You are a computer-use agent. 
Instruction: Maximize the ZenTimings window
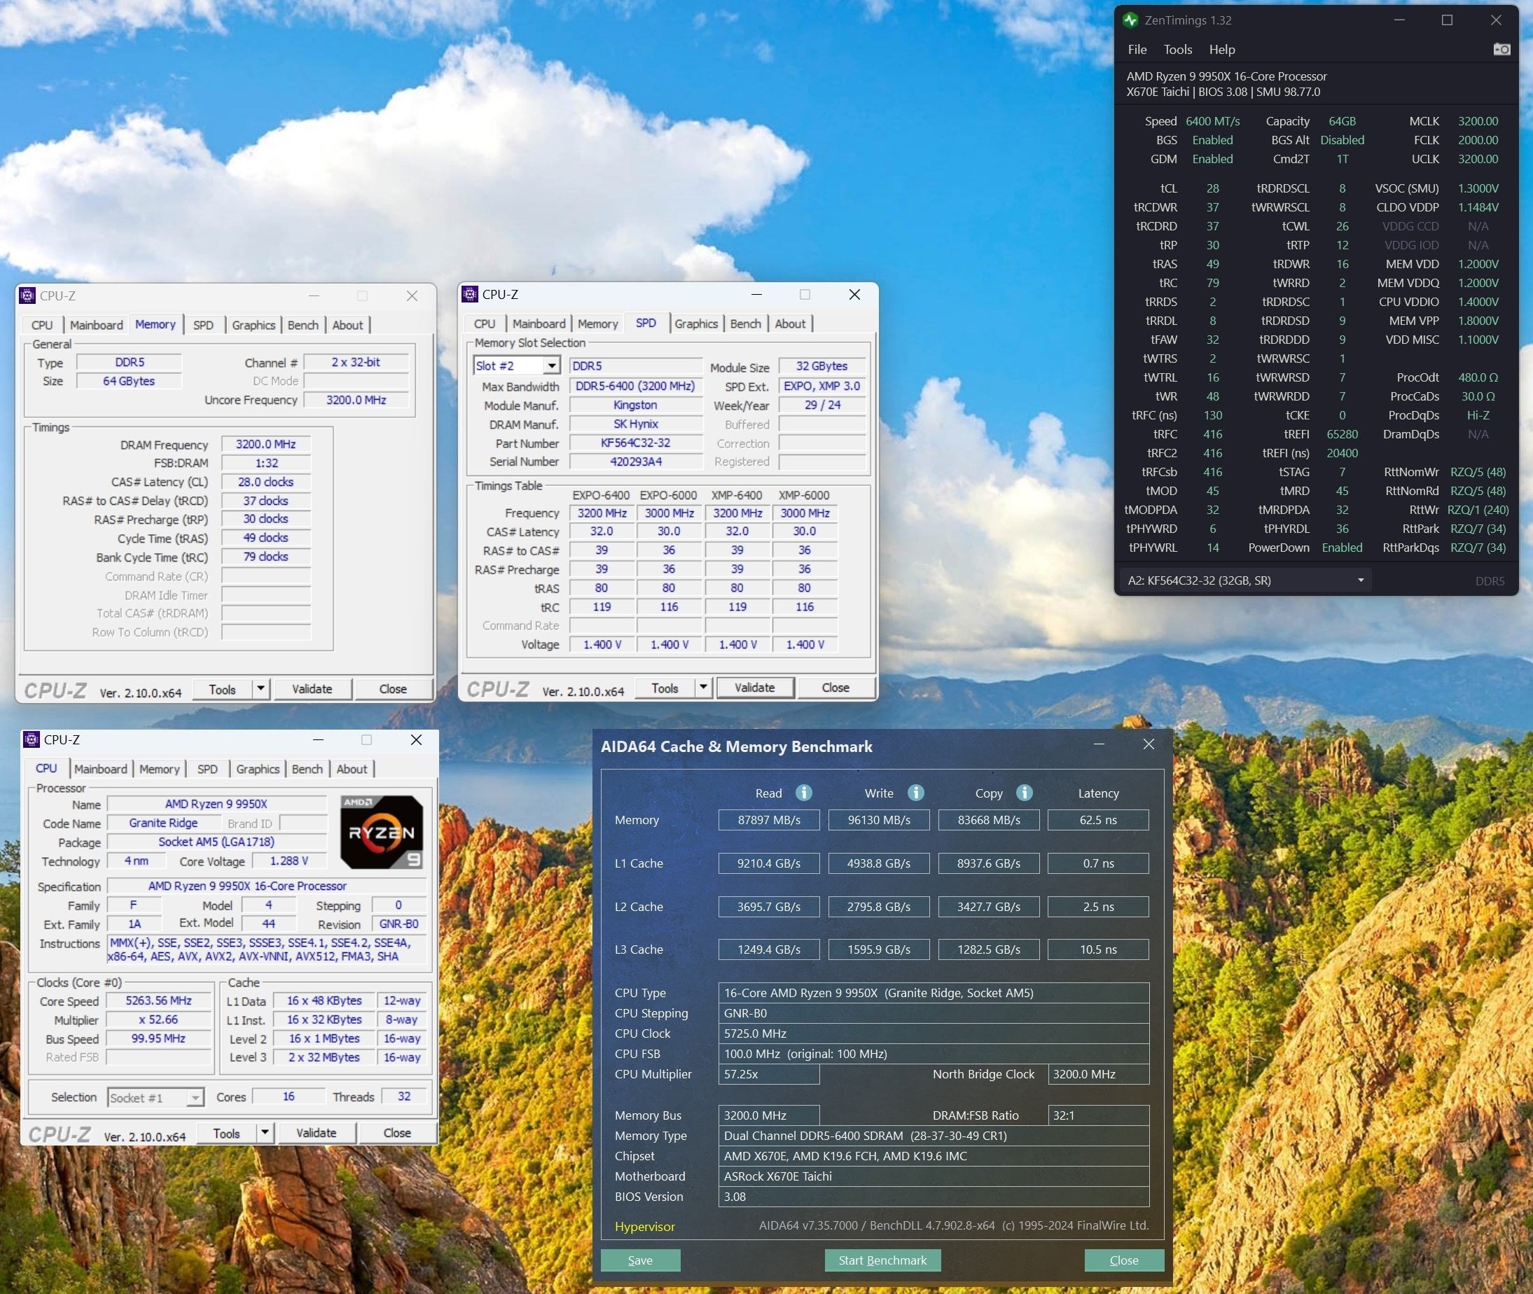click(x=1447, y=20)
